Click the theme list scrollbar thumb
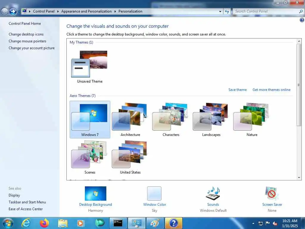 pyautogui.click(x=299, y=85)
